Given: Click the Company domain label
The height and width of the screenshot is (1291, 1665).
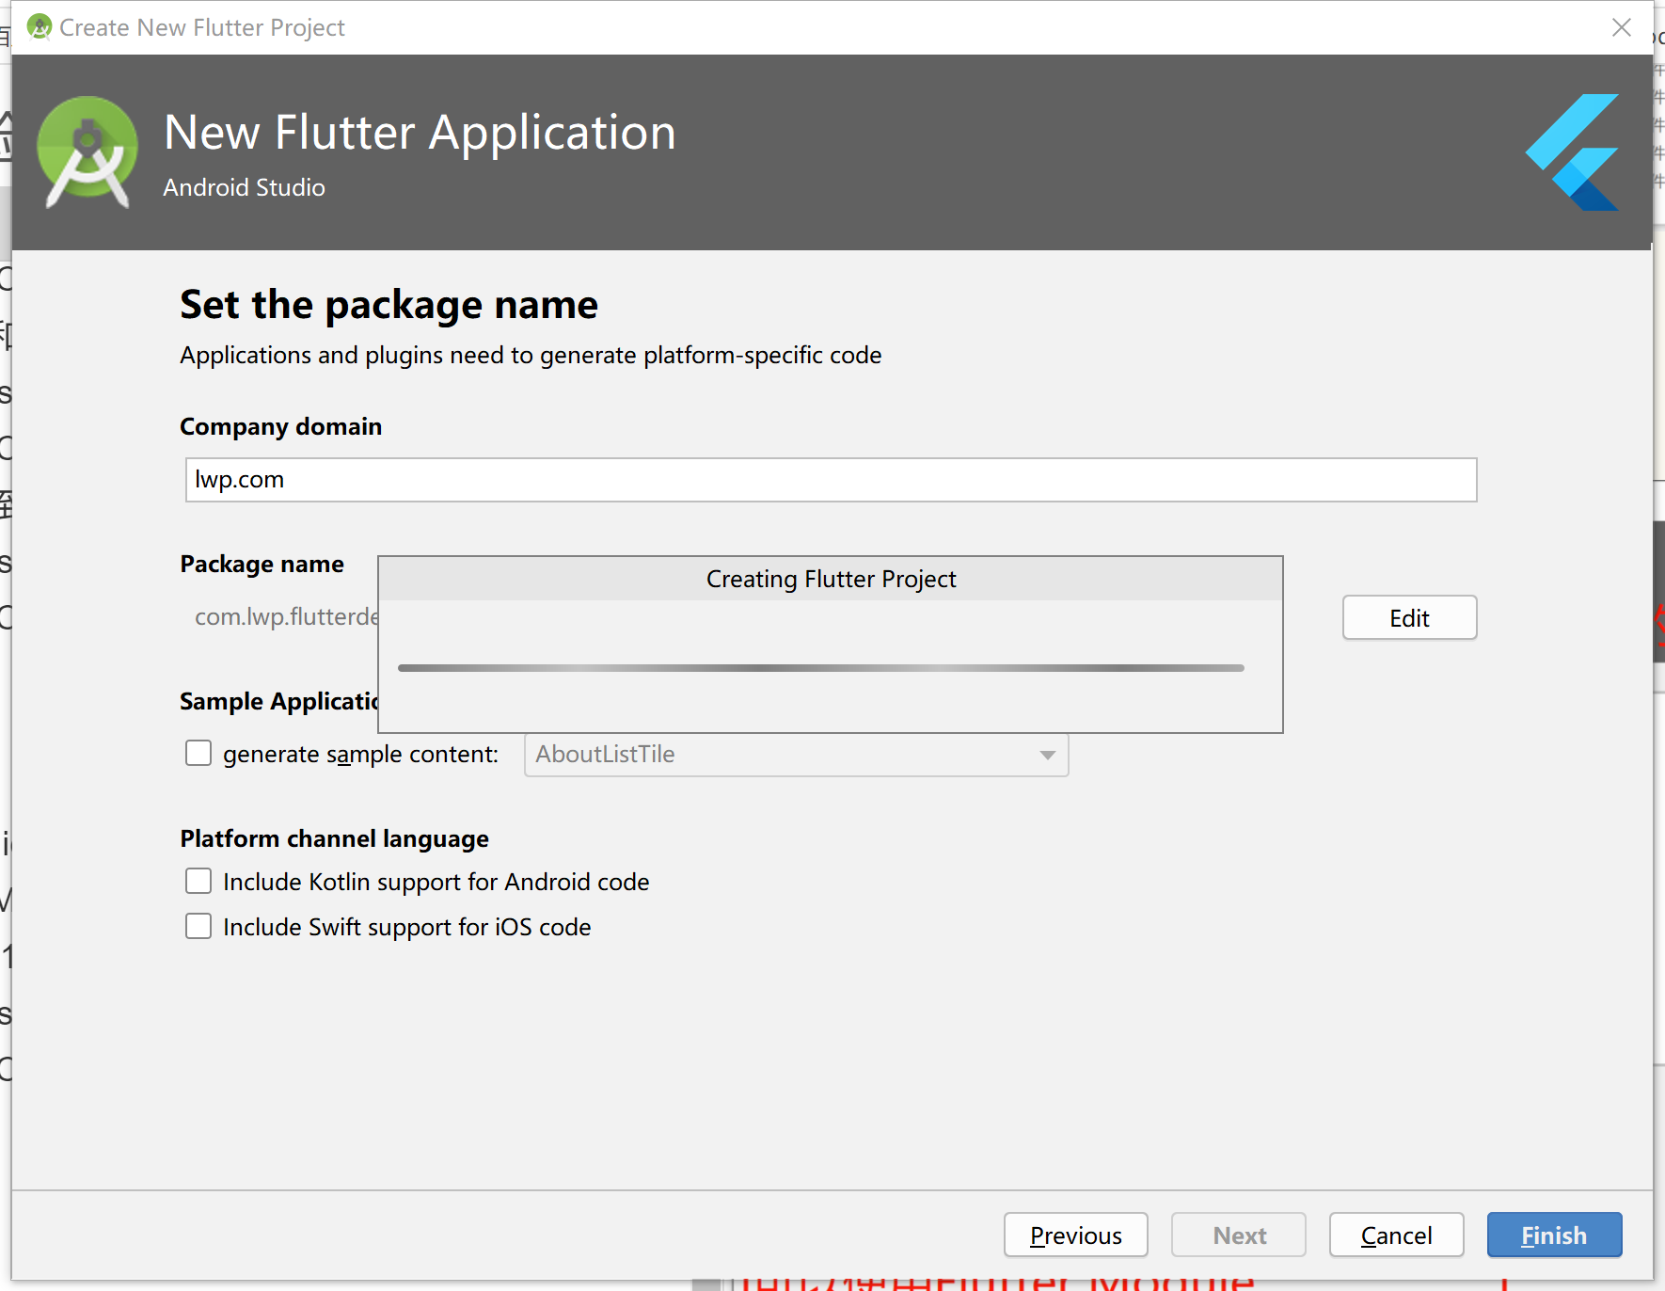Looking at the screenshot, I should click(280, 427).
